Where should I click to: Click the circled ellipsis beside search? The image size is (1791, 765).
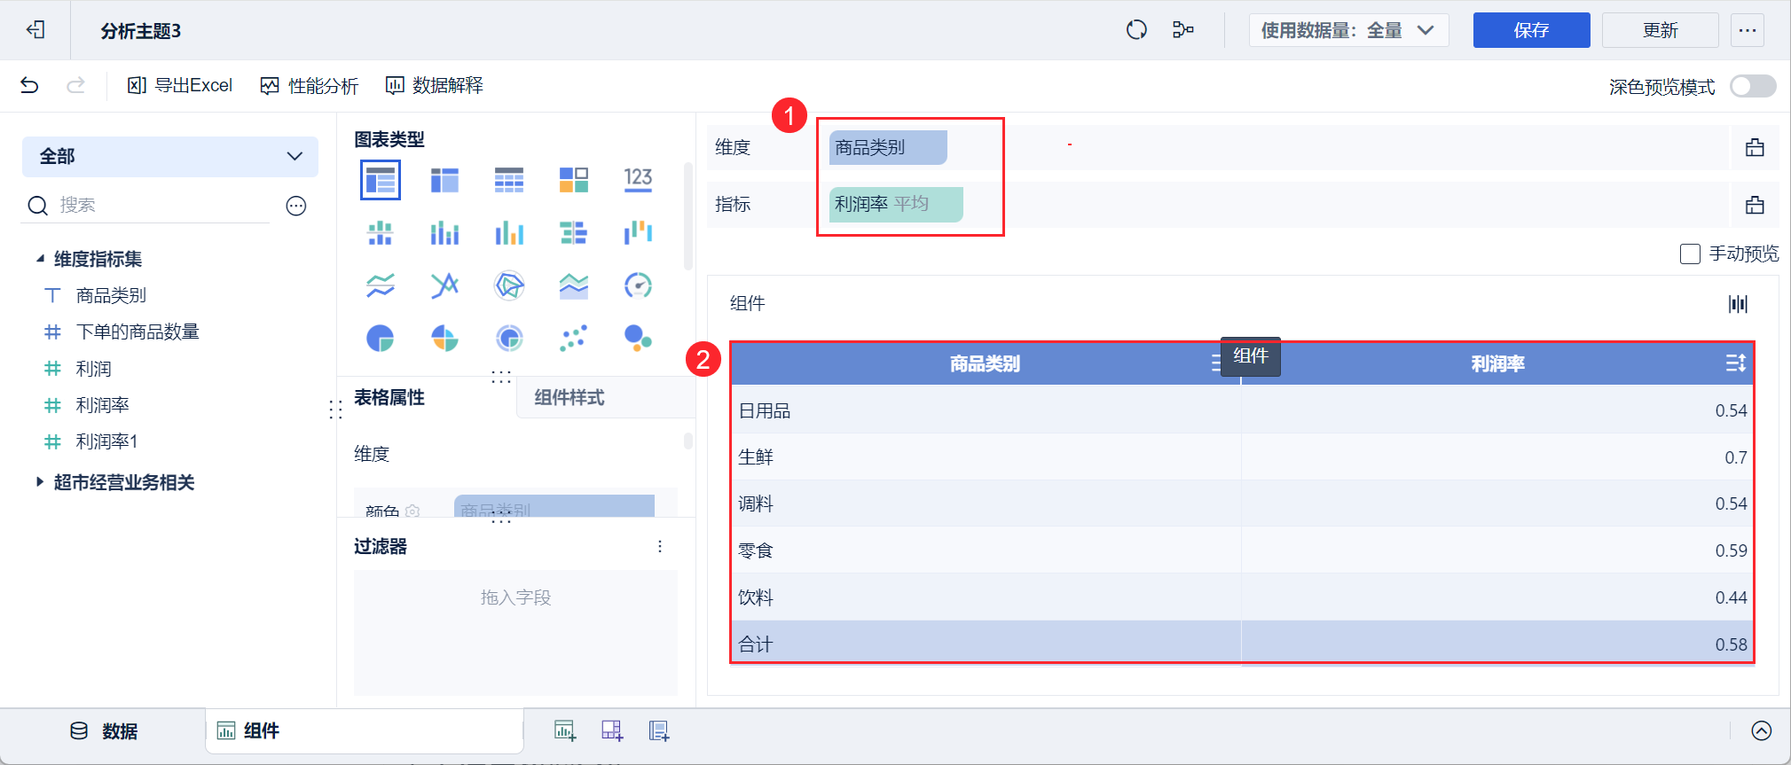tap(296, 206)
